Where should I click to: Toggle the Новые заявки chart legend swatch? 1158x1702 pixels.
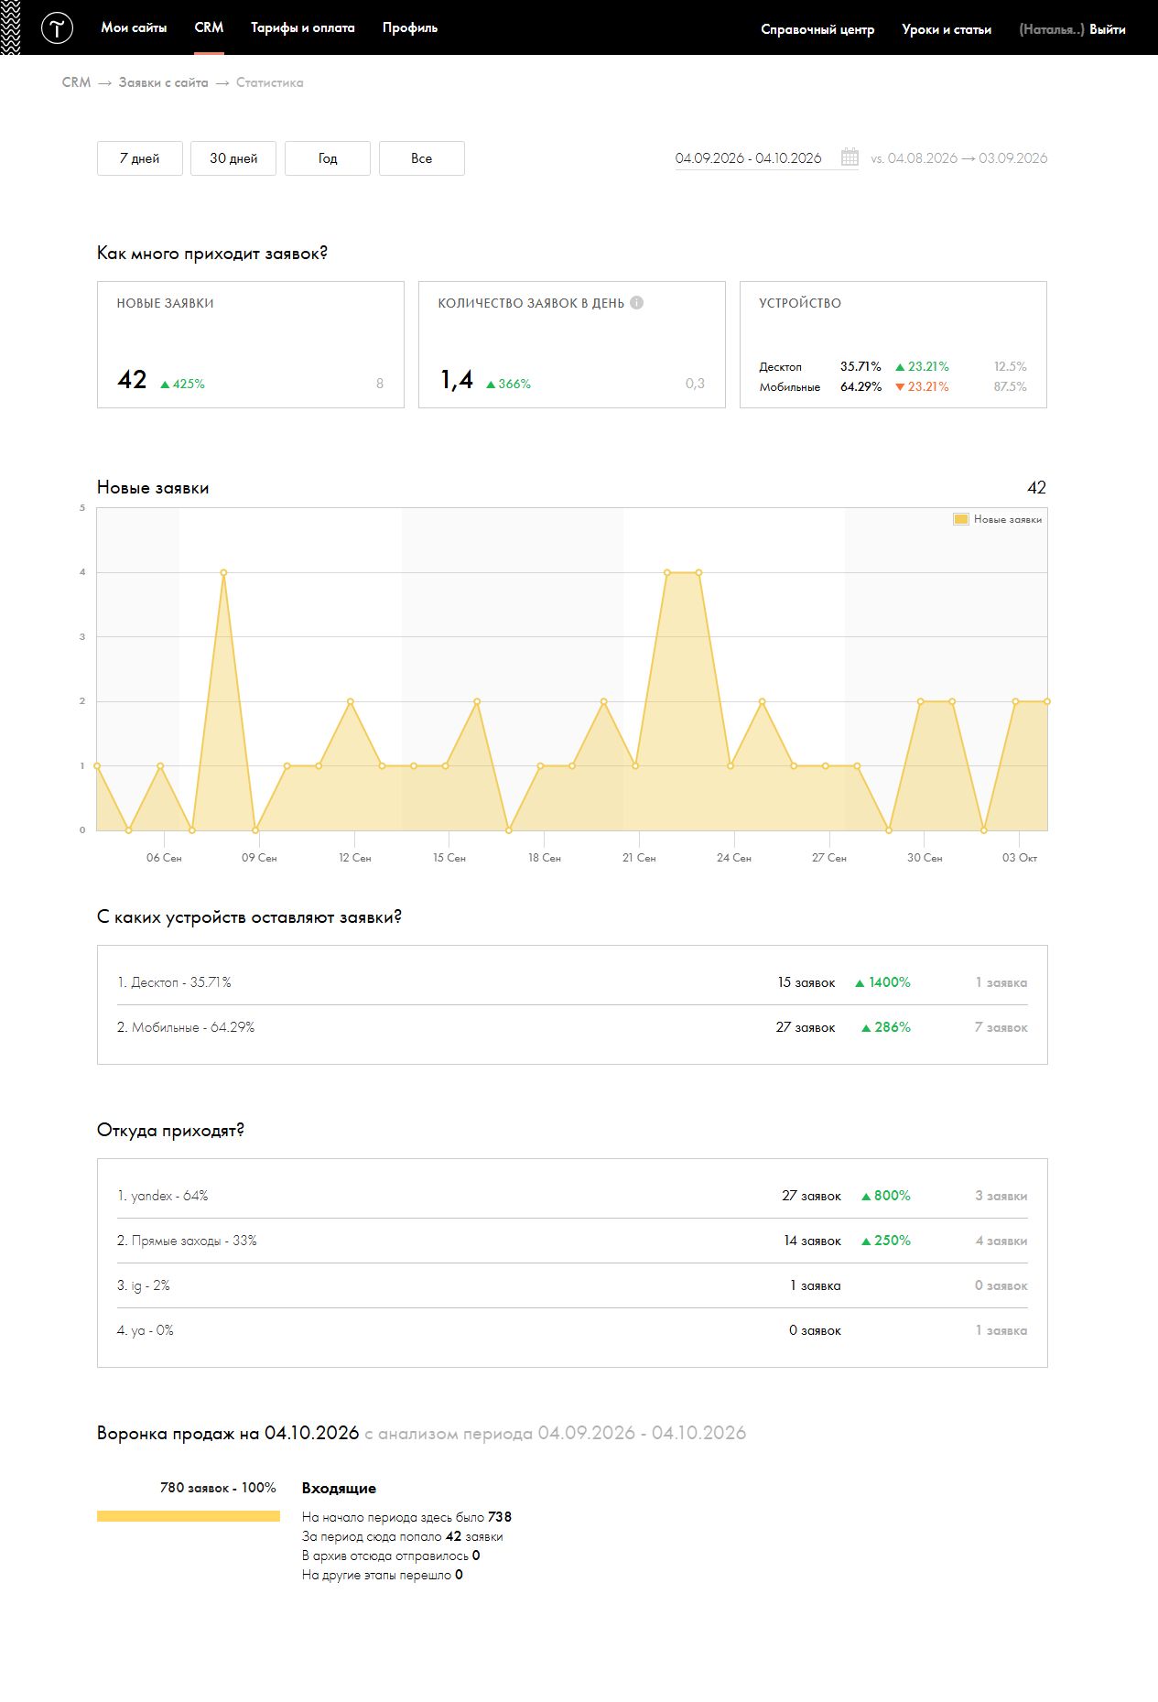coord(961,519)
